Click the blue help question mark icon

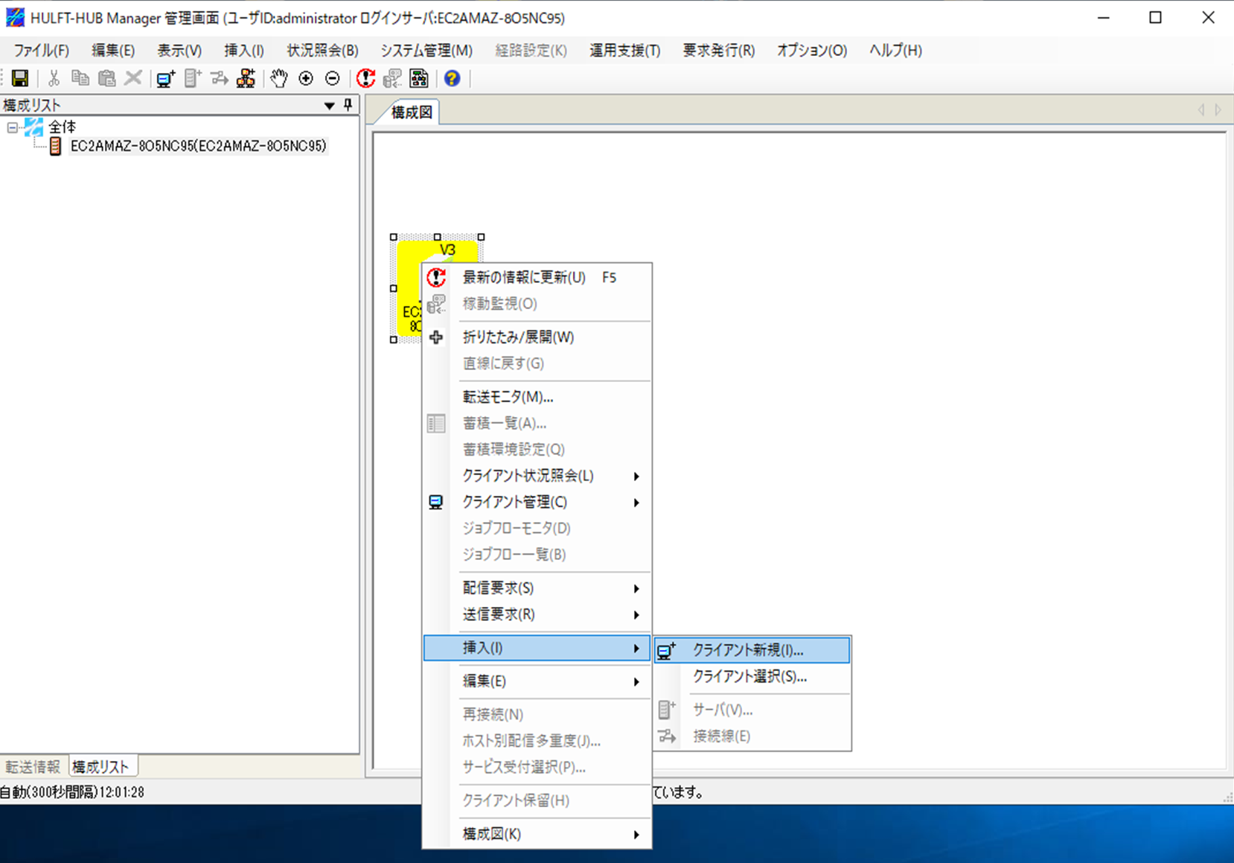click(452, 78)
